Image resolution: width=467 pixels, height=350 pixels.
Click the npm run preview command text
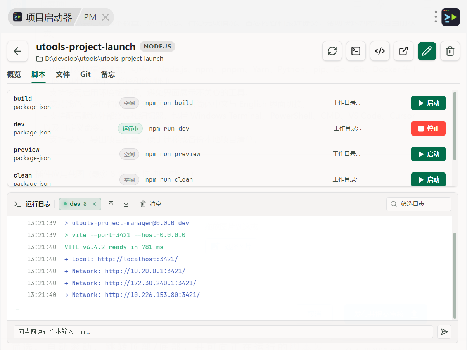[x=173, y=154]
